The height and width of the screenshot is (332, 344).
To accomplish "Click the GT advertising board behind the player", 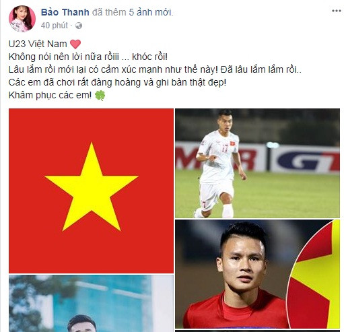I will [x=306, y=158].
